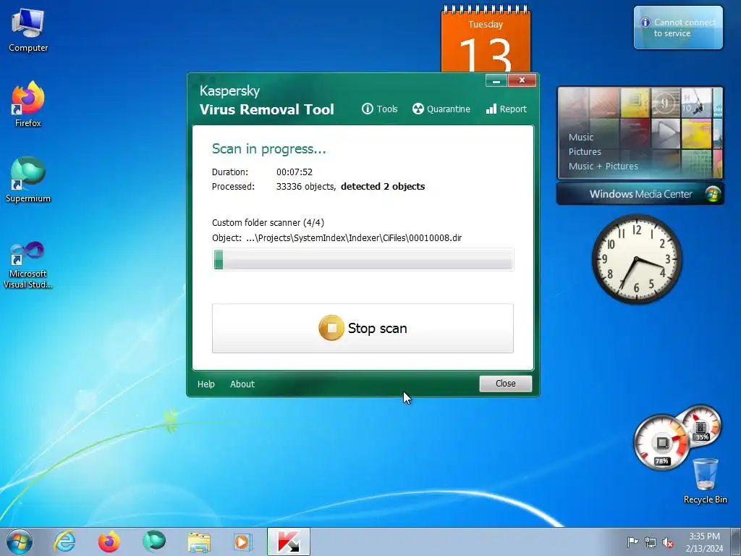Select the Computer desktop icon
The height and width of the screenshot is (556, 741).
28,30
